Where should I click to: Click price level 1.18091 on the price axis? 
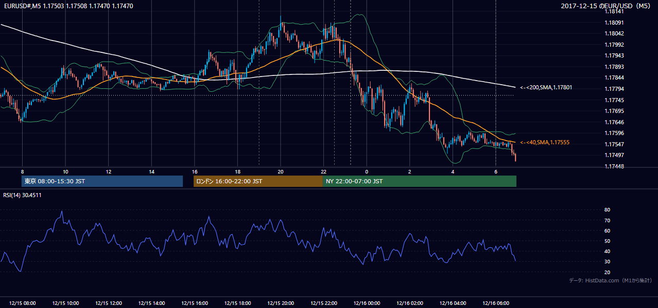614,23
